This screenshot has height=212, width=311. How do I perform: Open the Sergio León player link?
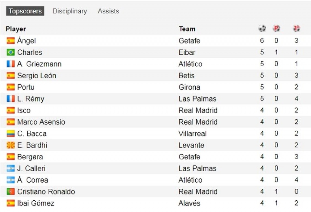pos(37,76)
